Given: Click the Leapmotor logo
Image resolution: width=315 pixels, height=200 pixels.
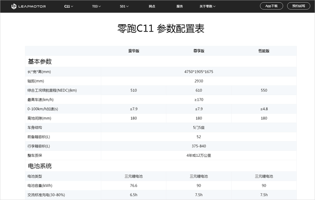Looking at the screenshot, I should [x=28, y=6].
